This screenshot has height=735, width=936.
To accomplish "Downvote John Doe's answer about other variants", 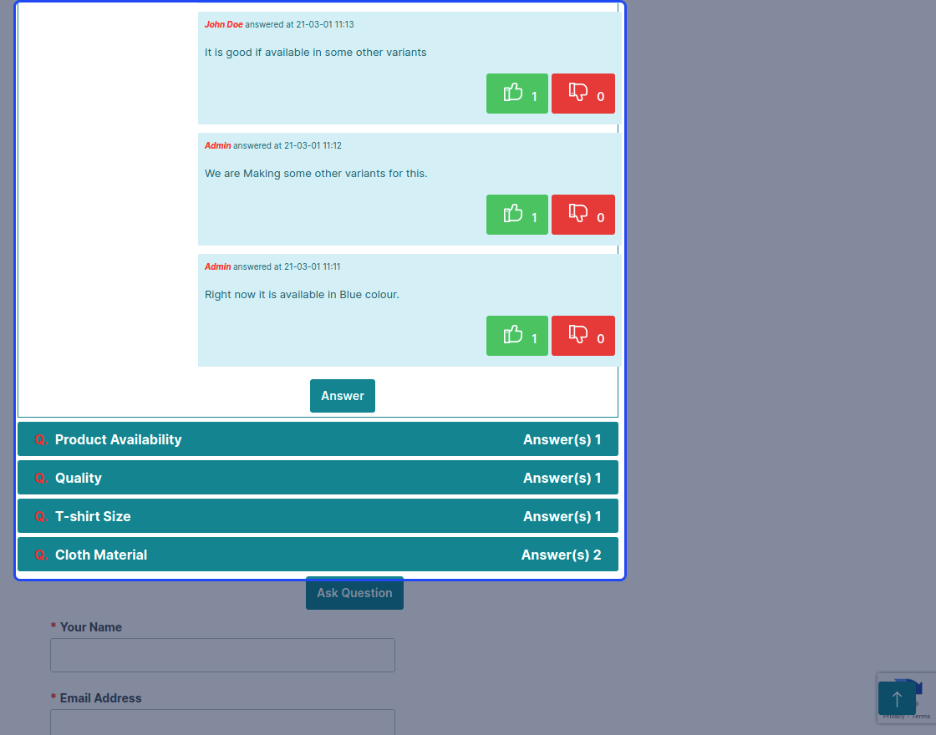I will coord(583,94).
